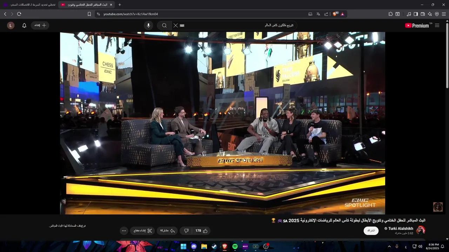Like the video with thumbs up 178
Image resolution: width=449 pixels, height=252 pixels.
tap(202, 231)
